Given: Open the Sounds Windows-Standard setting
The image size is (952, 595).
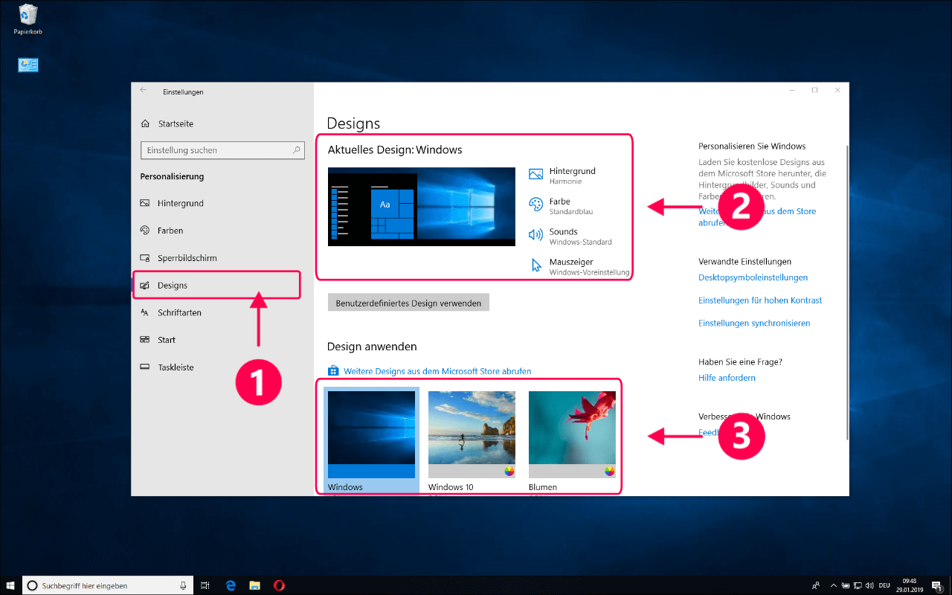Looking at the screenshot, I should tap(570, 237).
